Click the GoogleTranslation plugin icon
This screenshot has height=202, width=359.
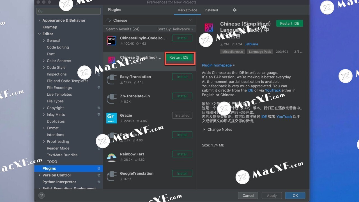112,176
